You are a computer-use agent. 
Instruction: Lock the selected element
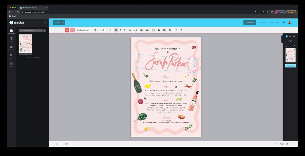159,30
